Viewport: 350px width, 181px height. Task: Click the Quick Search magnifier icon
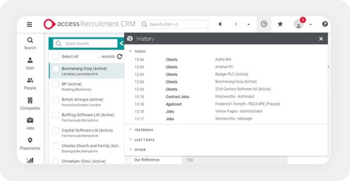[x=58, y=43]
